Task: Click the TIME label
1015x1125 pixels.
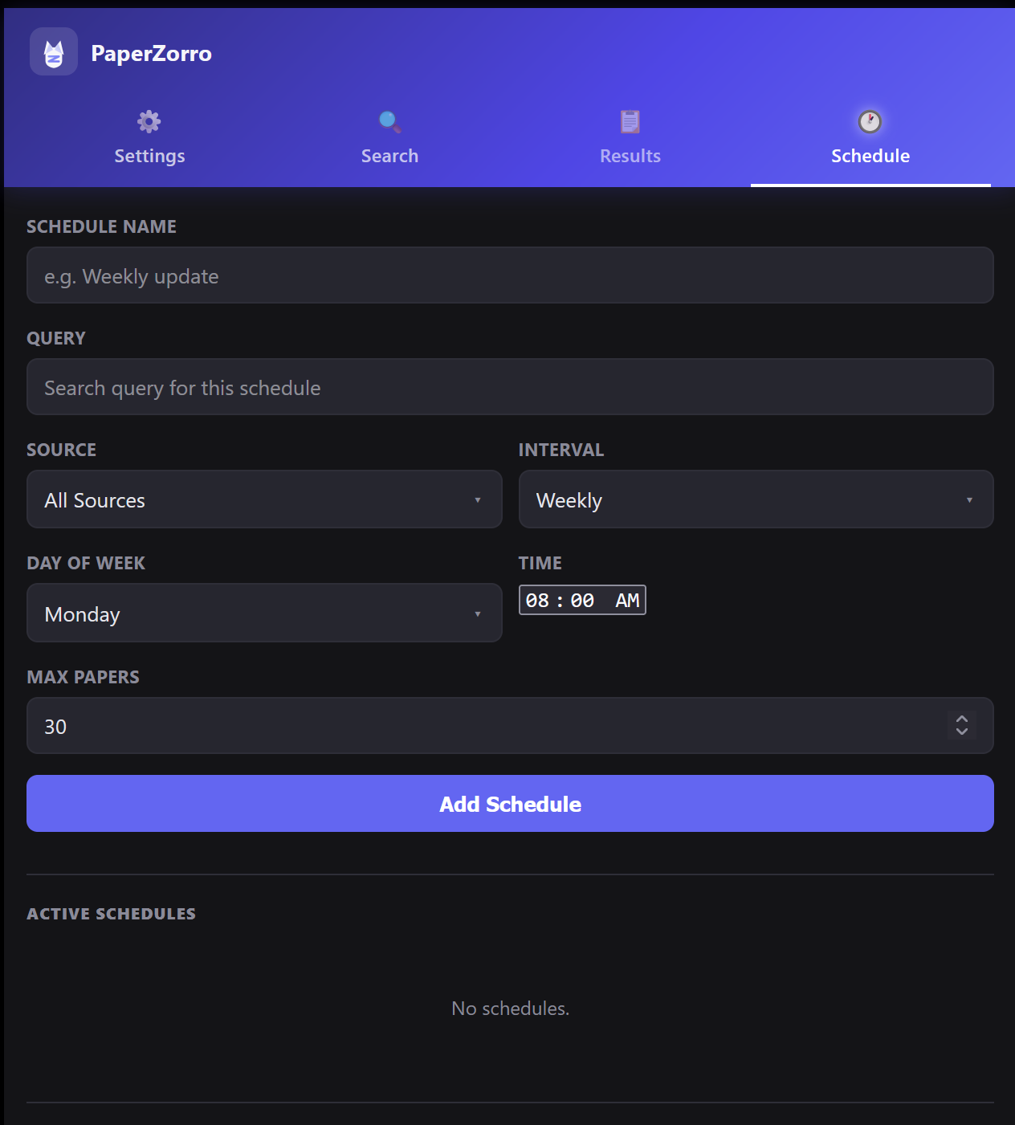Action: pos(540,563)
